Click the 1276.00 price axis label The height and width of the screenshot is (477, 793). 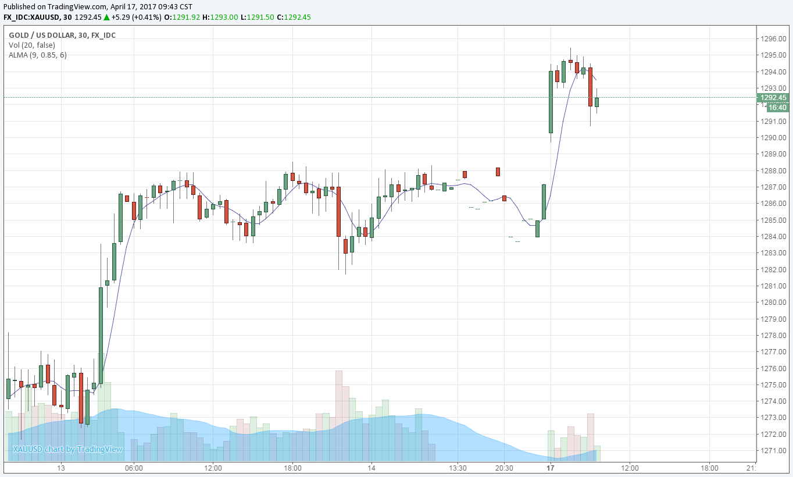coord(773,369)
